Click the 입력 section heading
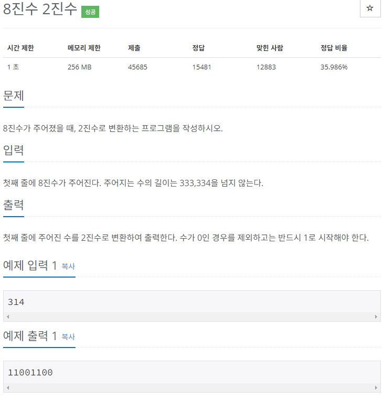 pos(14,150)
